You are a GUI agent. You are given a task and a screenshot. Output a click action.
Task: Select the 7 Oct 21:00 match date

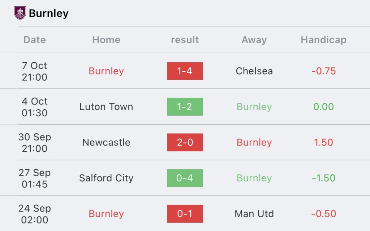click(35, 71)
